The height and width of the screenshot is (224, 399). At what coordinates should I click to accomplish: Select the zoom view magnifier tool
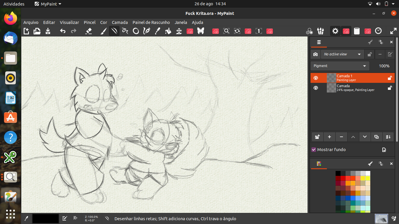pos(226,31)
